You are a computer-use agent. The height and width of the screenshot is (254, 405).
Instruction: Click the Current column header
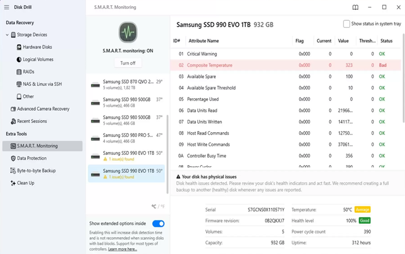pyautogui.click(x=324, y=41)
